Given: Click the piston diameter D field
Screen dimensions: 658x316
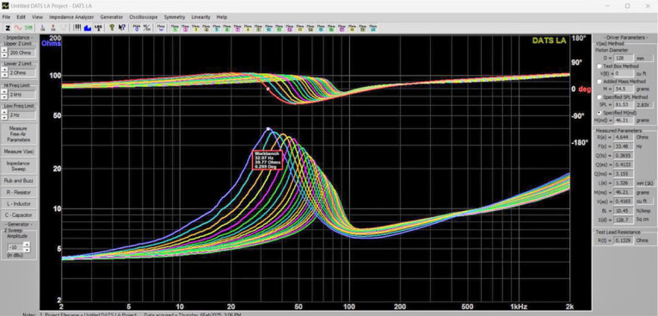Looking at the screenshot, I should point(623,58).
